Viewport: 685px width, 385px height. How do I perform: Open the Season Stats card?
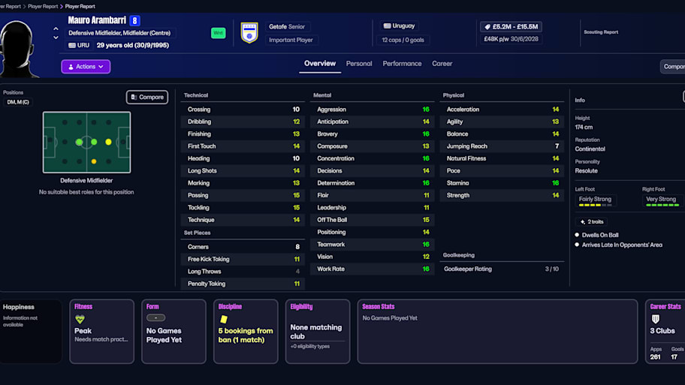[x=497, y=331]
